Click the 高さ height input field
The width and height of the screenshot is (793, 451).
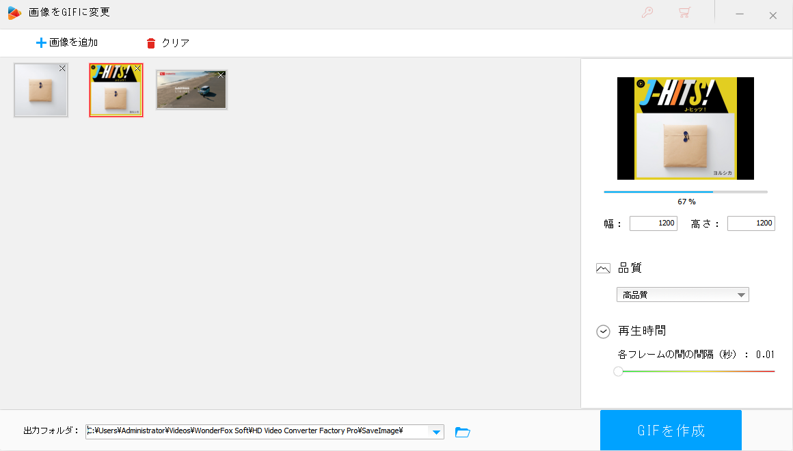click(751, 223)
